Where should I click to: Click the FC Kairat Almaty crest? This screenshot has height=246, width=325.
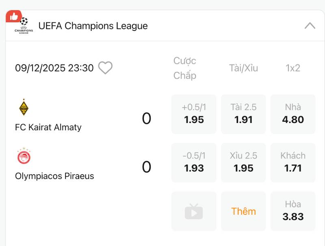pyautogui.click(x=24, y=108)
